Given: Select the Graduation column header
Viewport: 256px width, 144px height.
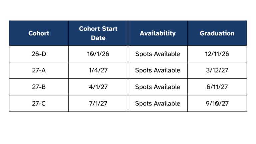Looking at the screenshot, I should (x=217, y=33).
